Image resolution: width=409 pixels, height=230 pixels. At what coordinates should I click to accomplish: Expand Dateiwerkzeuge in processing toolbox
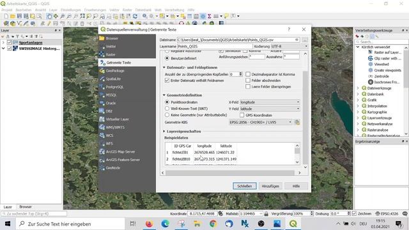point(358,88)
